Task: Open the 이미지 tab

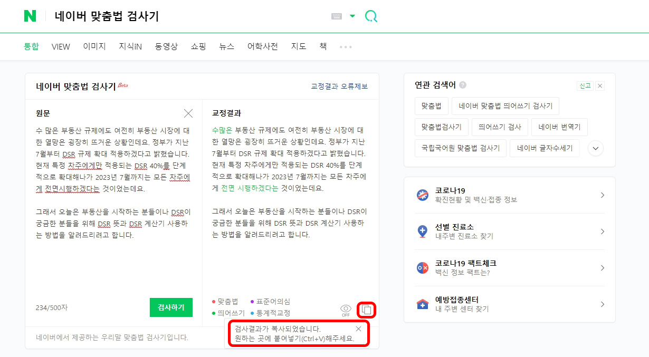Action: (x=94, y=46)
